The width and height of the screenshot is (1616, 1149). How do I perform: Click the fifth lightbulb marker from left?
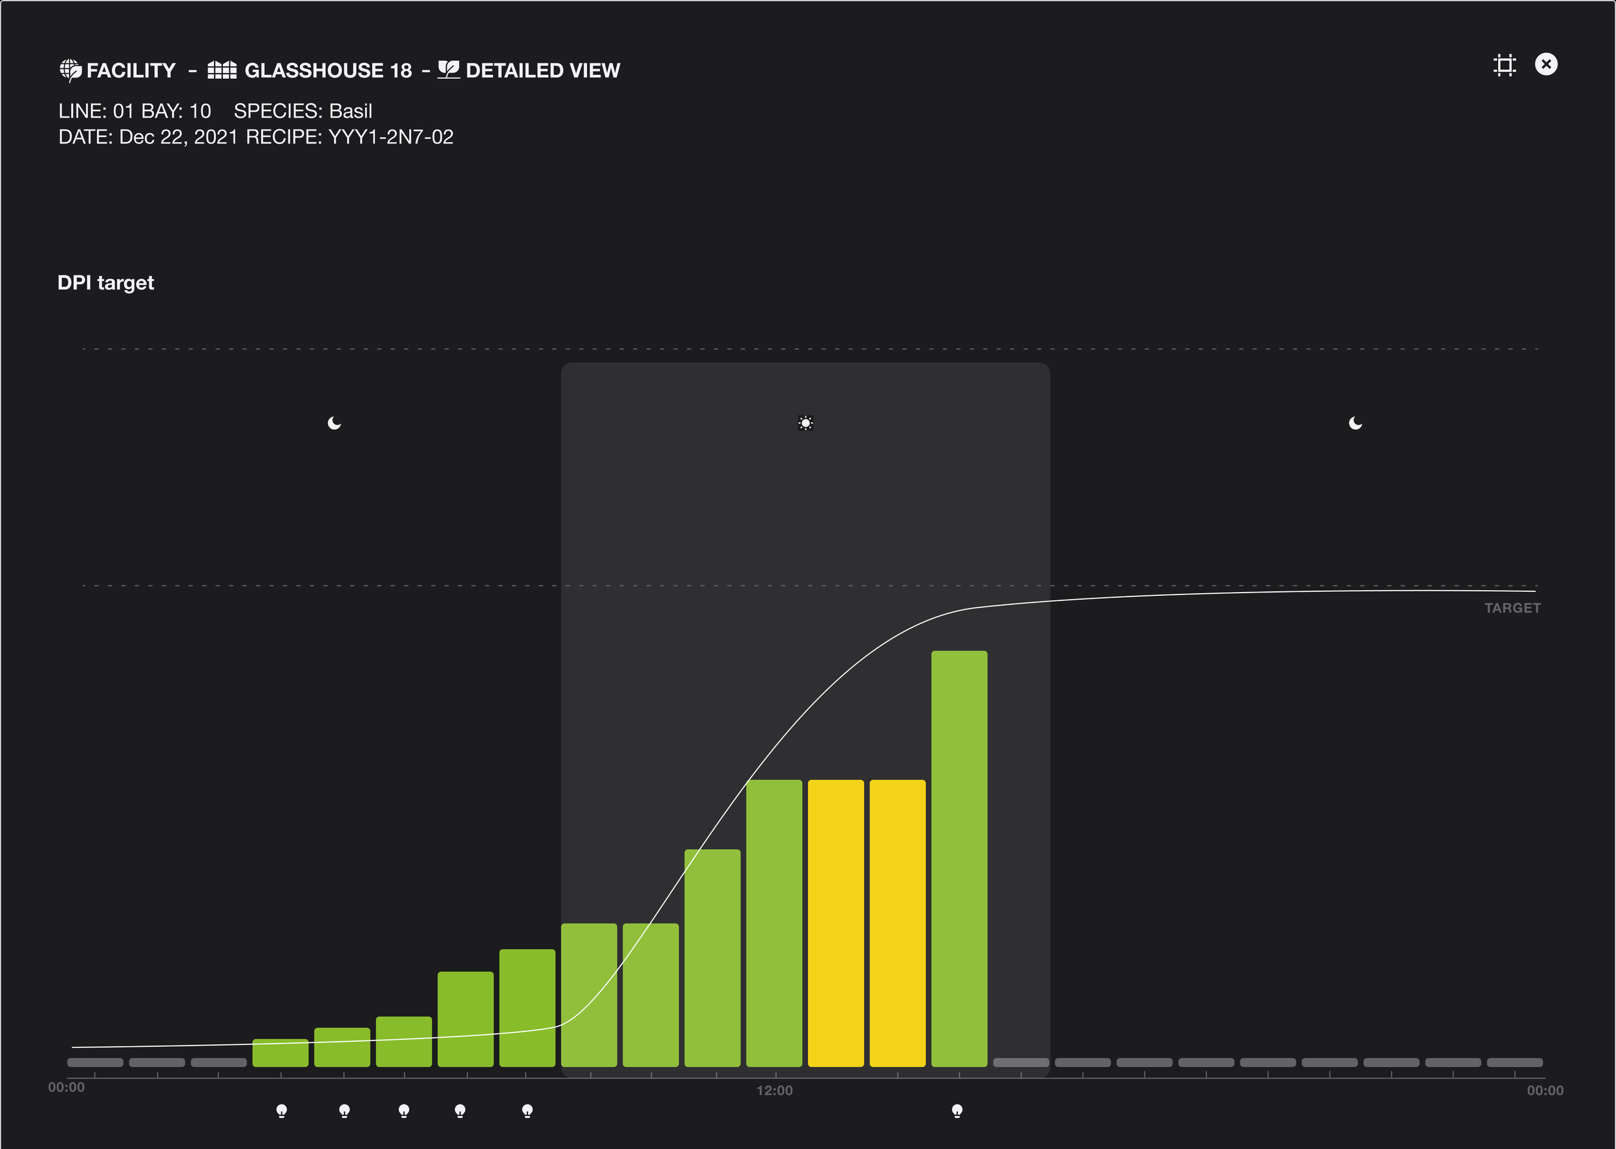pyautogui.click(x=527, y=1110)
